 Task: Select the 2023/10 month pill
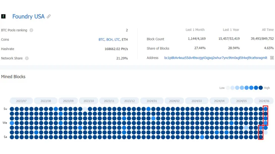(x=88, y=101)
